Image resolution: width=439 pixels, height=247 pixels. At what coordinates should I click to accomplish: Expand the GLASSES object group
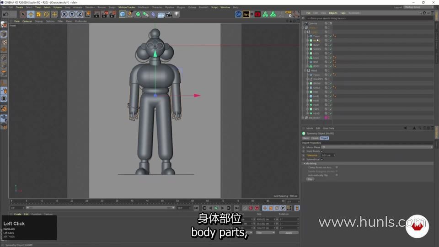point(307,79)
